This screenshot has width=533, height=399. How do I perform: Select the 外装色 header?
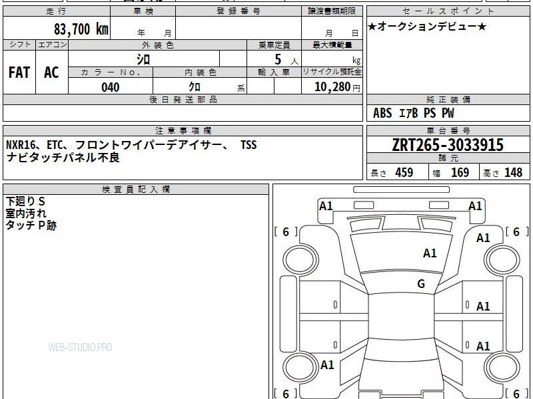[x=157, y=45]
